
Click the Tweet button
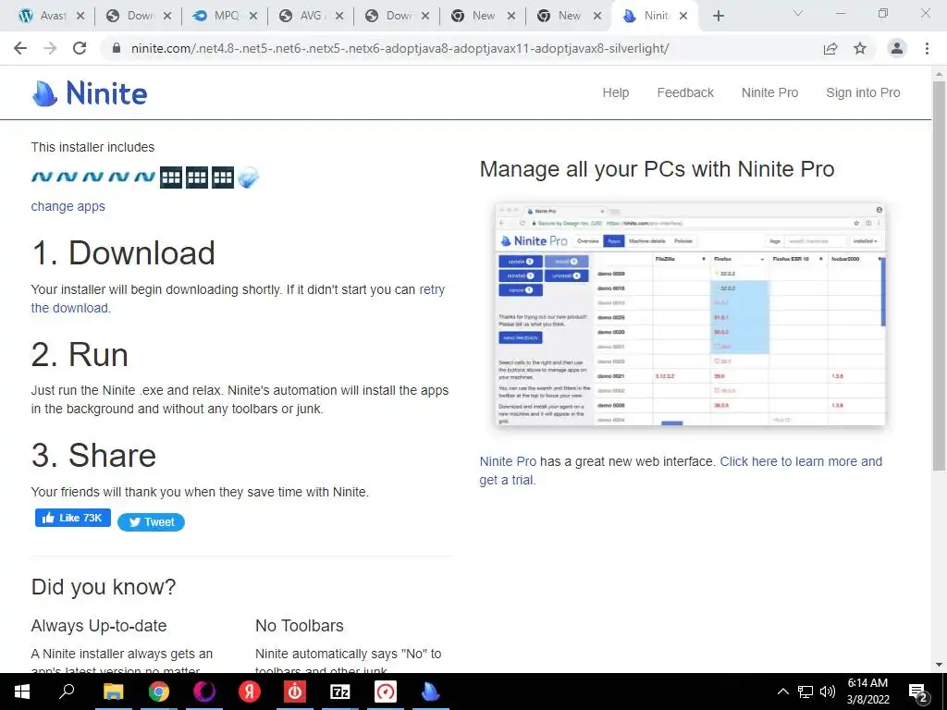coord(151,522)
